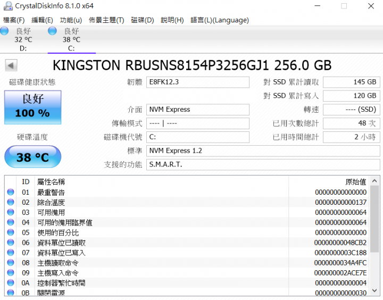Screen dimensions: 383x300
Task: Select the 主機寫入命令 attribute row
Action: click(x=187, y=273)
